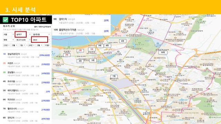The height and width of the screenshot is (124, 221).
Task: Click the 송리단길 marker on map
Action: click(121, 61)
